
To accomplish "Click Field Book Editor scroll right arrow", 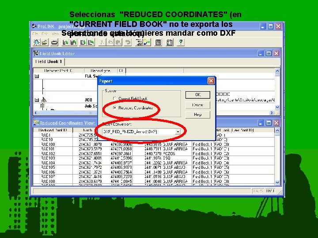I will pyautogui.click(x=272, y=113).
